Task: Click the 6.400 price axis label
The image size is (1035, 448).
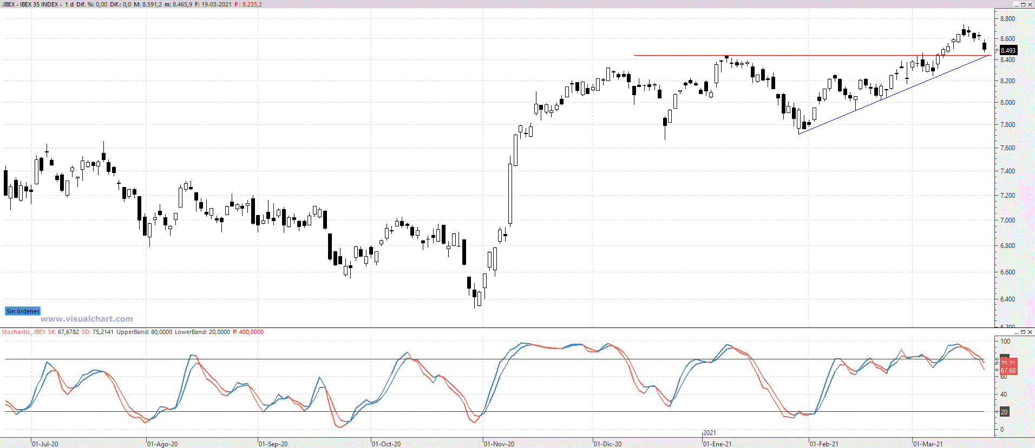Action: coord(1007,299)
